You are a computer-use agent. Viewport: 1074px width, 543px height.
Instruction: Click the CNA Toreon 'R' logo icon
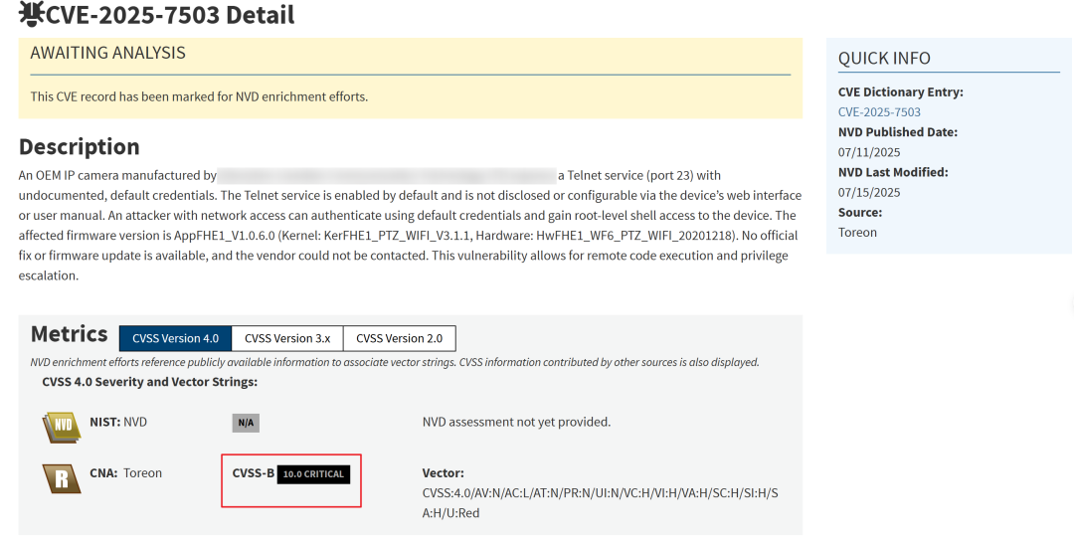[x=62, y=477]
